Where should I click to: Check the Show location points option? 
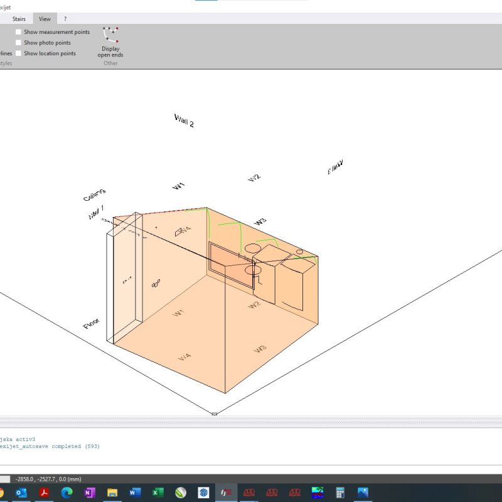point(19,53)
